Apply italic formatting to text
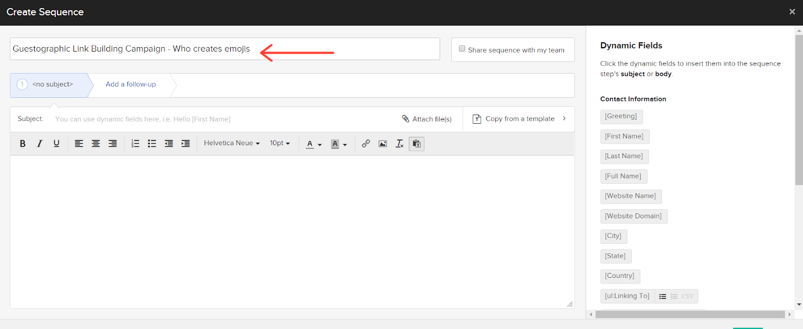The width and height of the screenshot is (803, 329). [x=40, y=144]
